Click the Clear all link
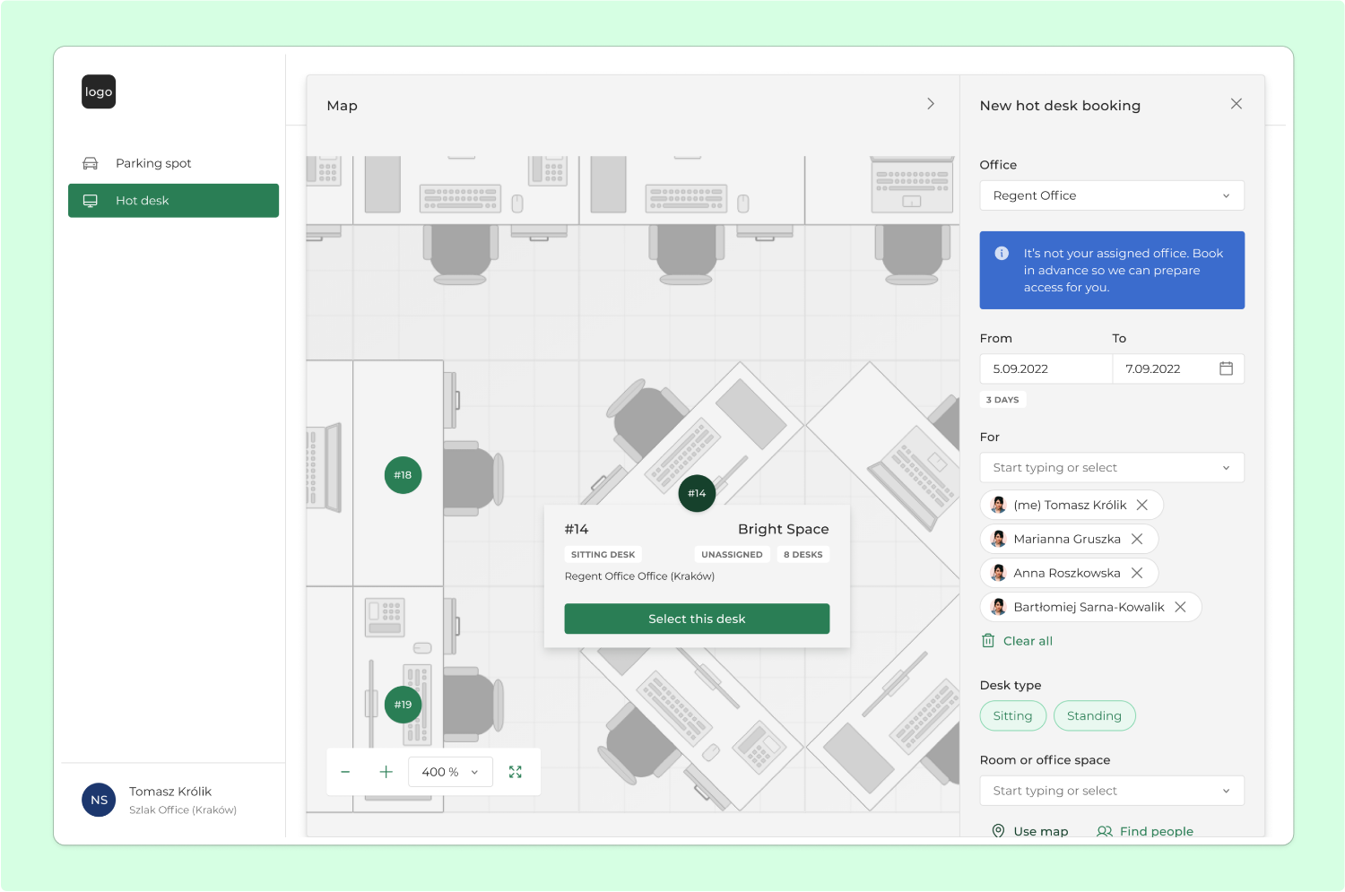Screen dimensions: 1345x892 point(1028,641)
